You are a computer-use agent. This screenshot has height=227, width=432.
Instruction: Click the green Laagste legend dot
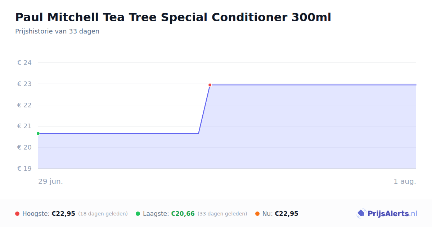coord(138,214)
